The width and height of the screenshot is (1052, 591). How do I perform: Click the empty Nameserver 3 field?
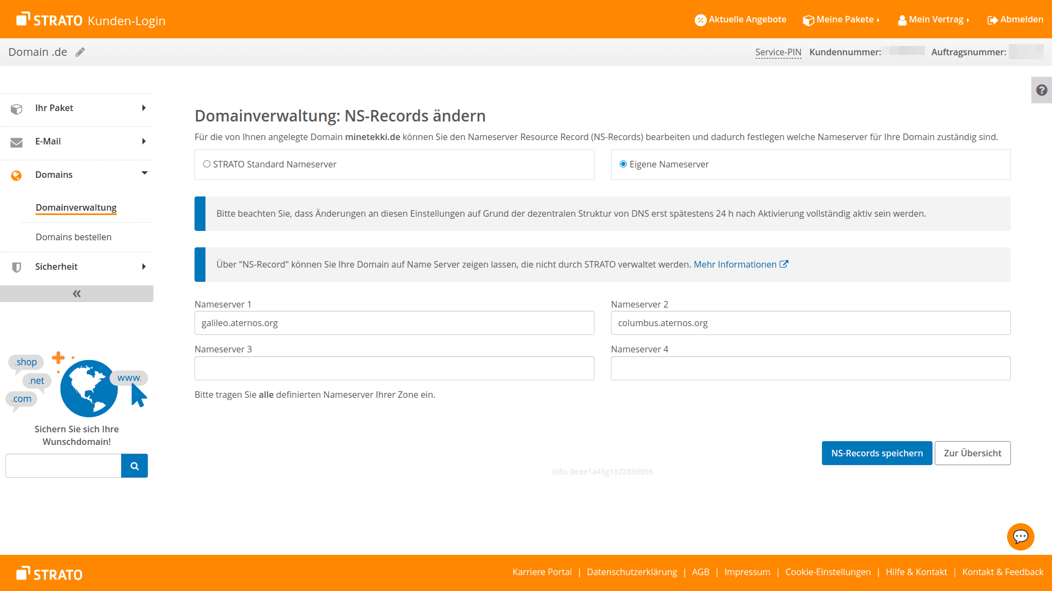tap(395, 368)
